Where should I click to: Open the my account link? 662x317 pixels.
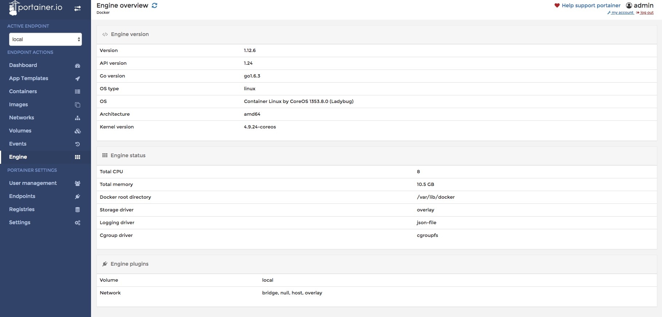click(622, 13)
